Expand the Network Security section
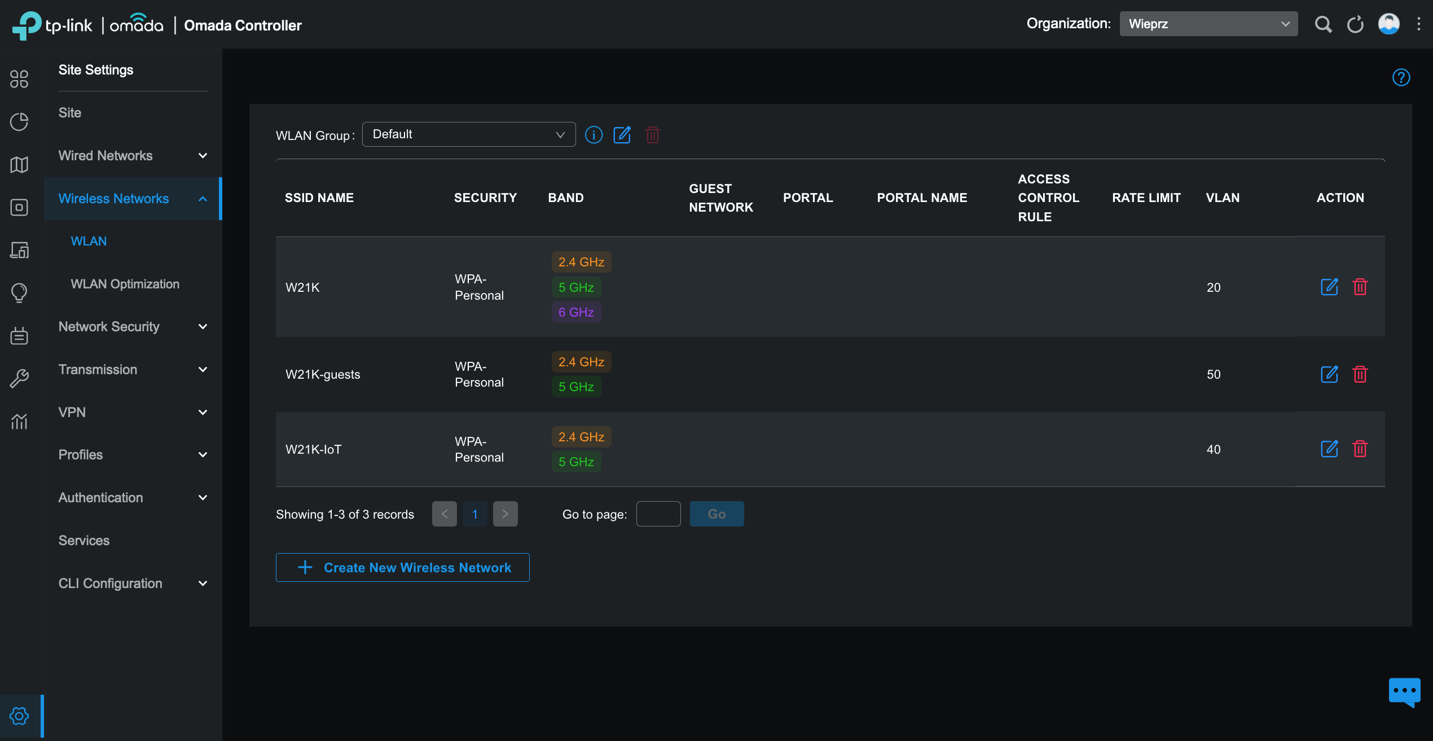Viewport: 1433px width, 741px height. pos(133,327)
